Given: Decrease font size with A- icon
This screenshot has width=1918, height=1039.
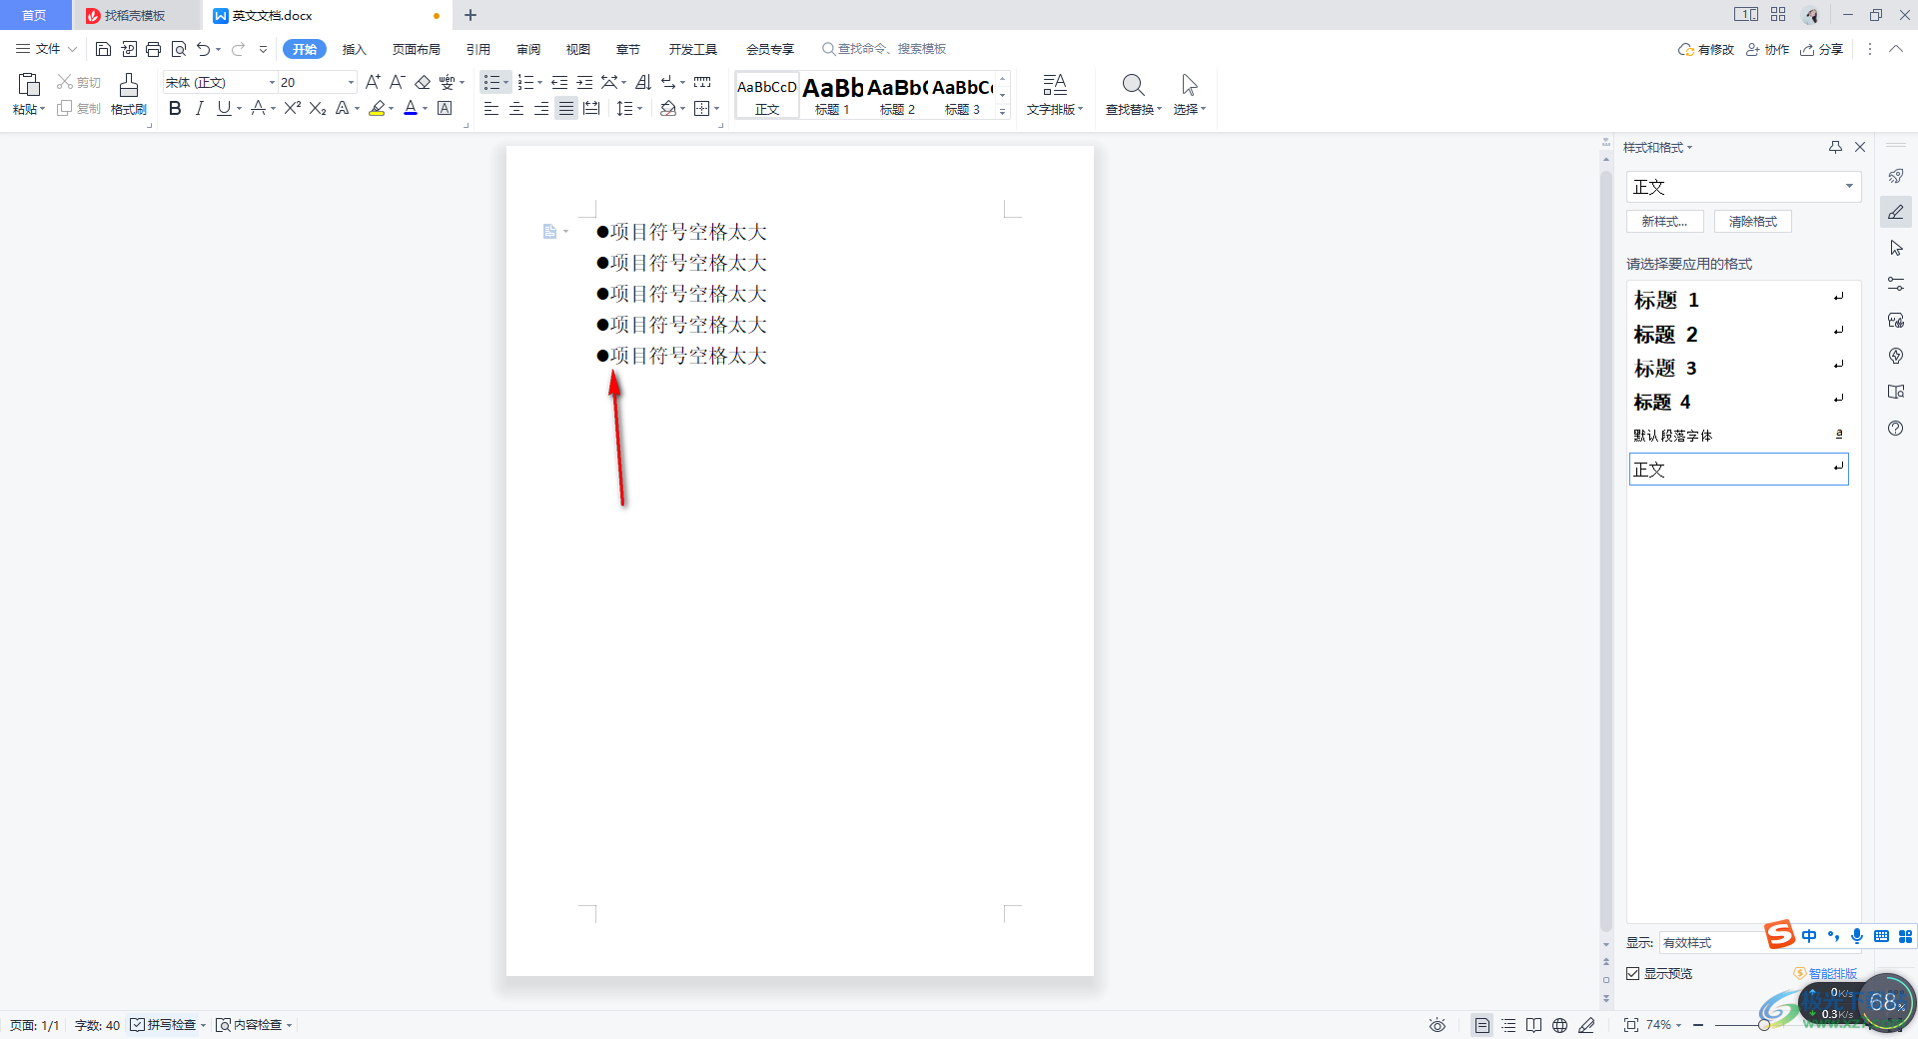Looking at the screenshot, I should (397, 82).
